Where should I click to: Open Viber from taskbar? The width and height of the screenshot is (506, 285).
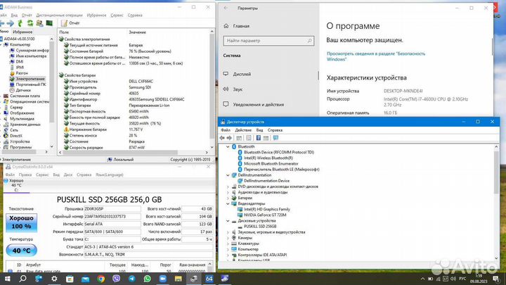tap(117, 279)
